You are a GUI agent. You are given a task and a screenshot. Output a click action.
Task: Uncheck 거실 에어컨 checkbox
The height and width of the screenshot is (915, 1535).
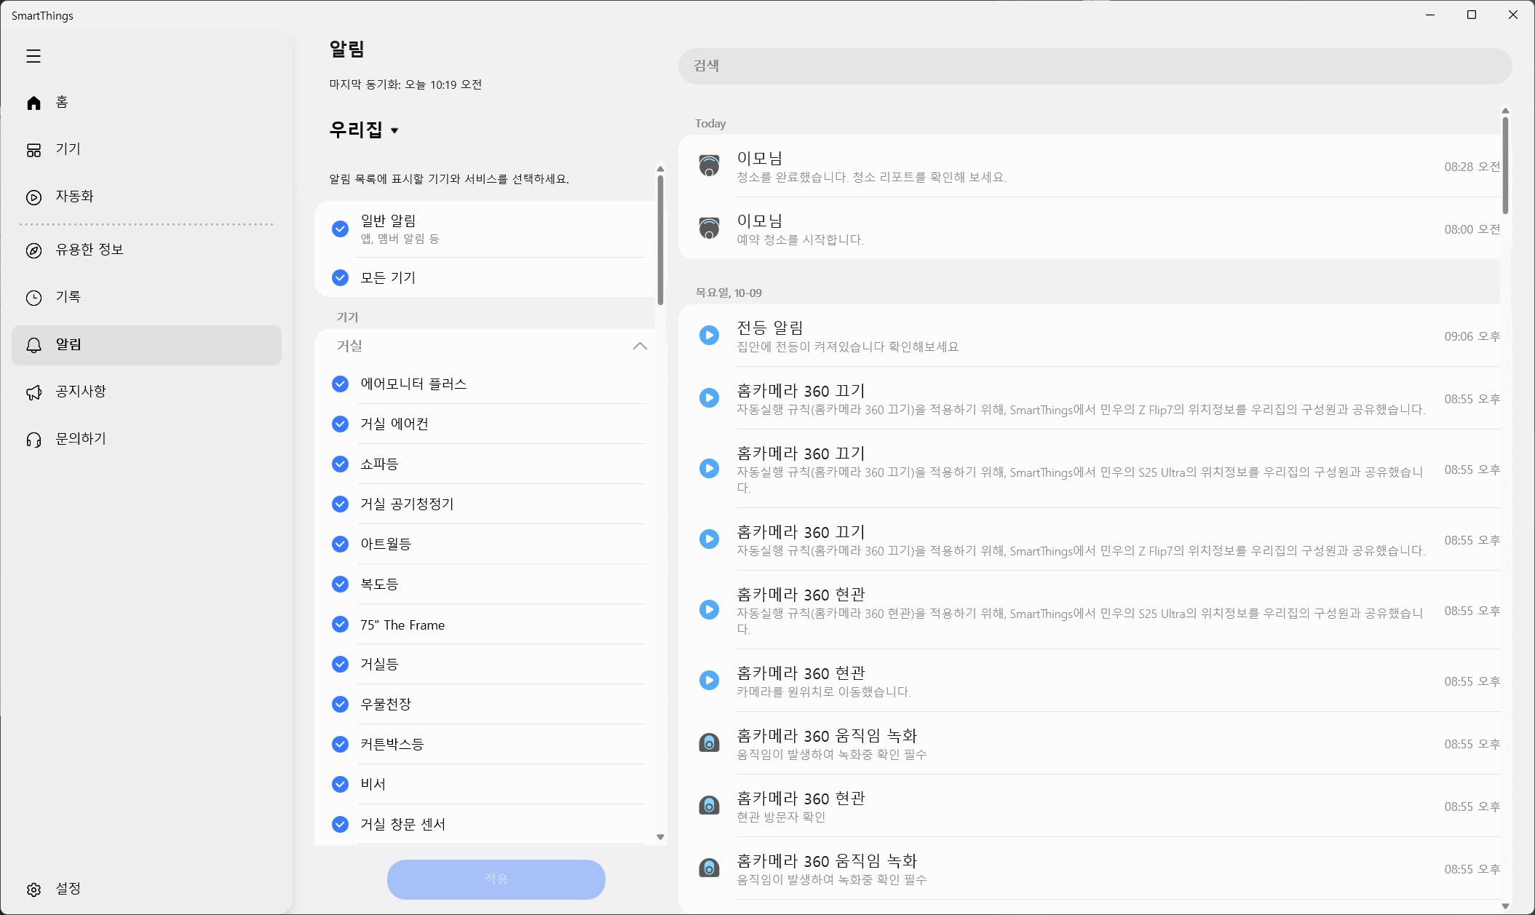[340, 424]
